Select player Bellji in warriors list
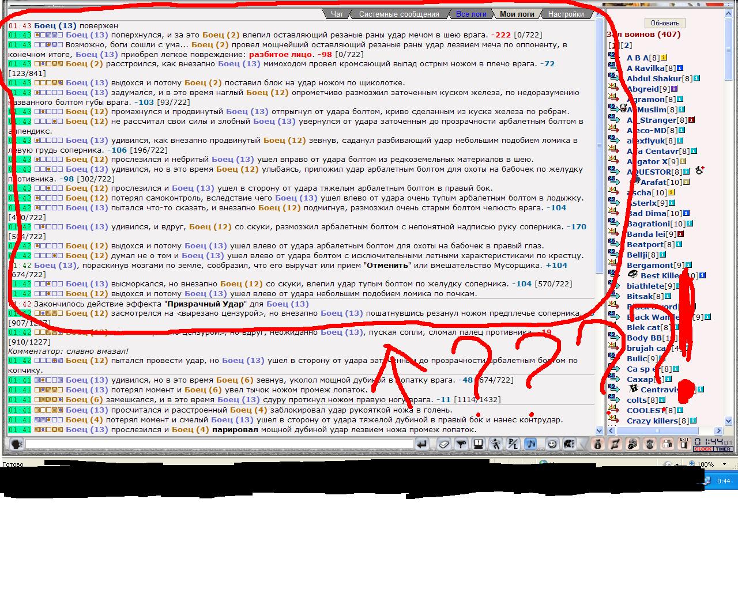738x590 pixels. pos(637,255)
